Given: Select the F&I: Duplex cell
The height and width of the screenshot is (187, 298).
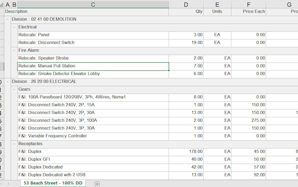Looking at the screenshot, I should coord(93,152).
